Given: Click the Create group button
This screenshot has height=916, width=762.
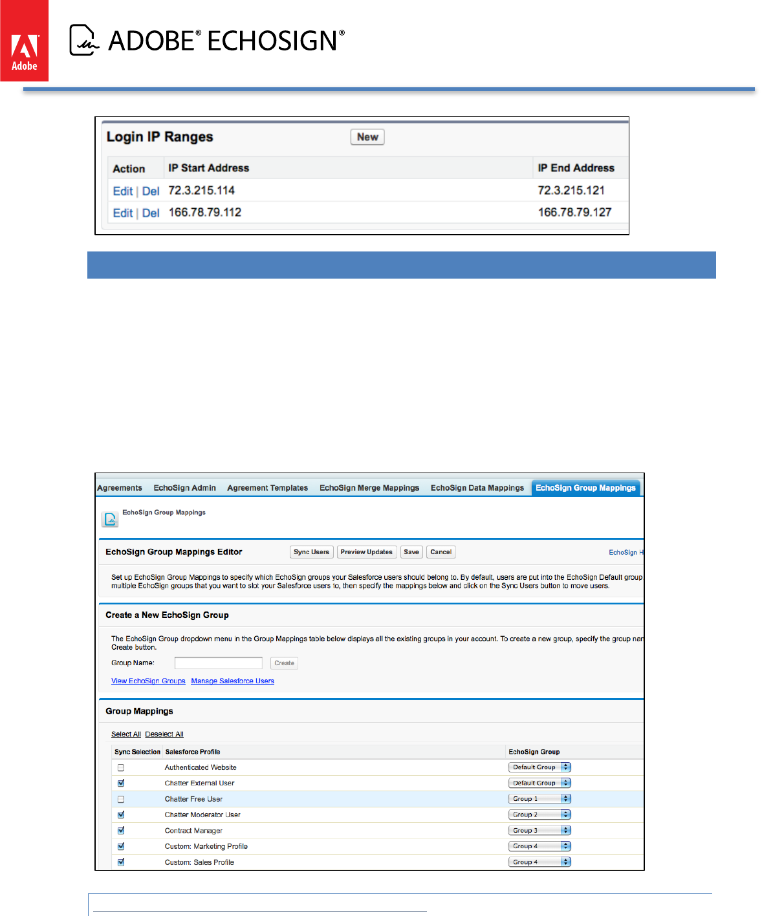Looking at the screenshot, I should pos(284,663).
